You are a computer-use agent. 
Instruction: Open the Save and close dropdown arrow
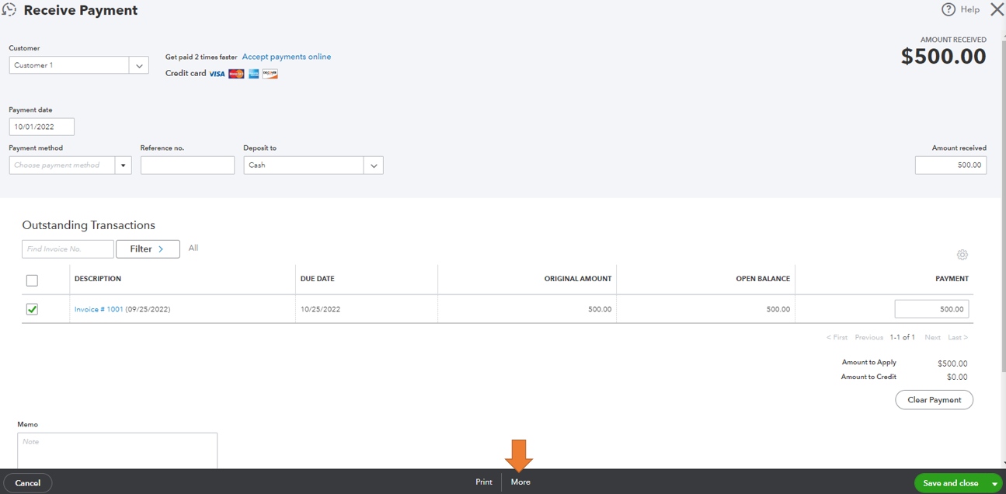coord(994,483)
